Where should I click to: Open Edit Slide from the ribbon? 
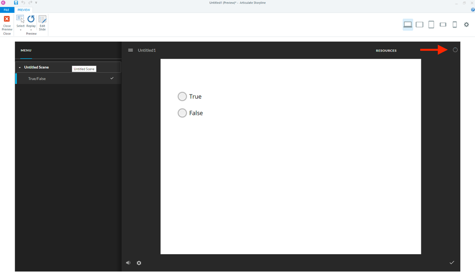(x=42, y=23)
